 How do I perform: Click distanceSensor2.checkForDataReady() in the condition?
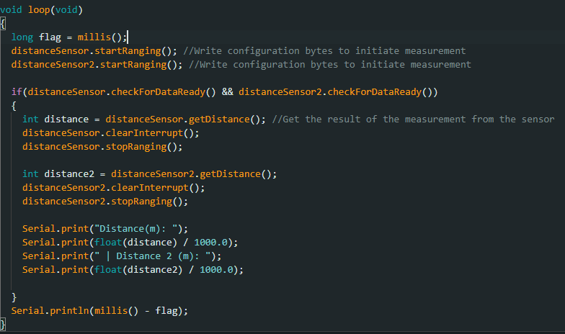click(x=335, y=92)
